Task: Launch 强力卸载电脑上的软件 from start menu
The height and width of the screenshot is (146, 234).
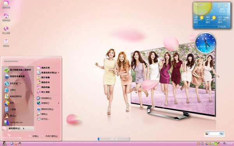Action: (18, 70)
